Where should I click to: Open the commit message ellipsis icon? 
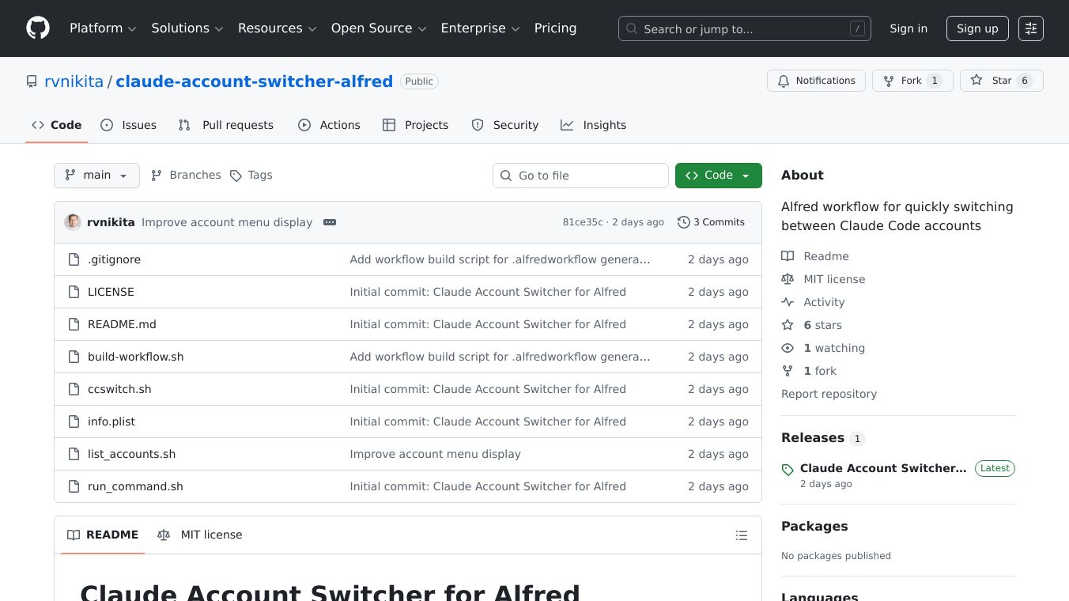point(330,222)
